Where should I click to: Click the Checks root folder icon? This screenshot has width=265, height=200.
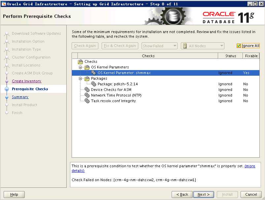click(81, 61)
